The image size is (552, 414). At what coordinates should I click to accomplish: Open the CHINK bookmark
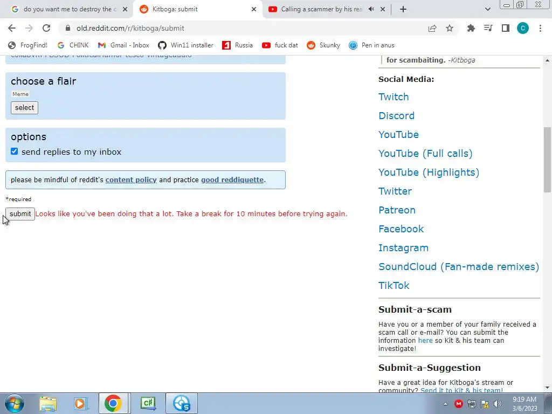coord(73,45)
